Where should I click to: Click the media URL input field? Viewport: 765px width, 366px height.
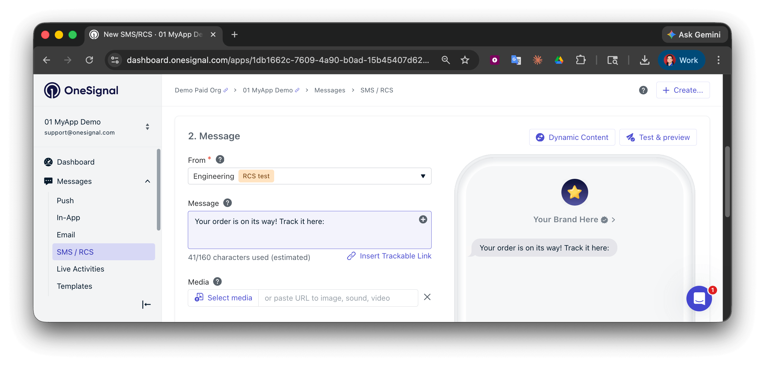point(338,298)
